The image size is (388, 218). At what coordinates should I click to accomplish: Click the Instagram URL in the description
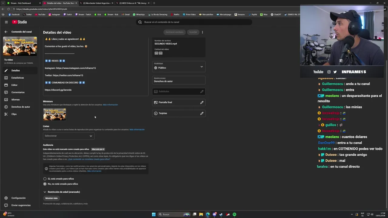pyautogui.click(x=76, y=68)
